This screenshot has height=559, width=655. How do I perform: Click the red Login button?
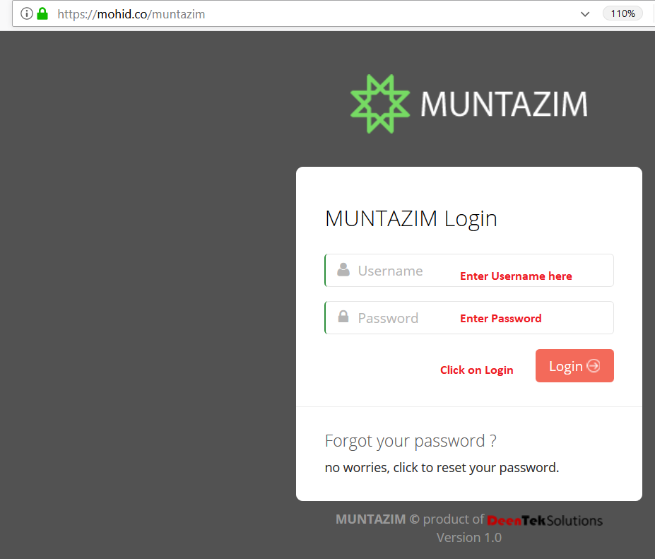(x=574, y=365)
